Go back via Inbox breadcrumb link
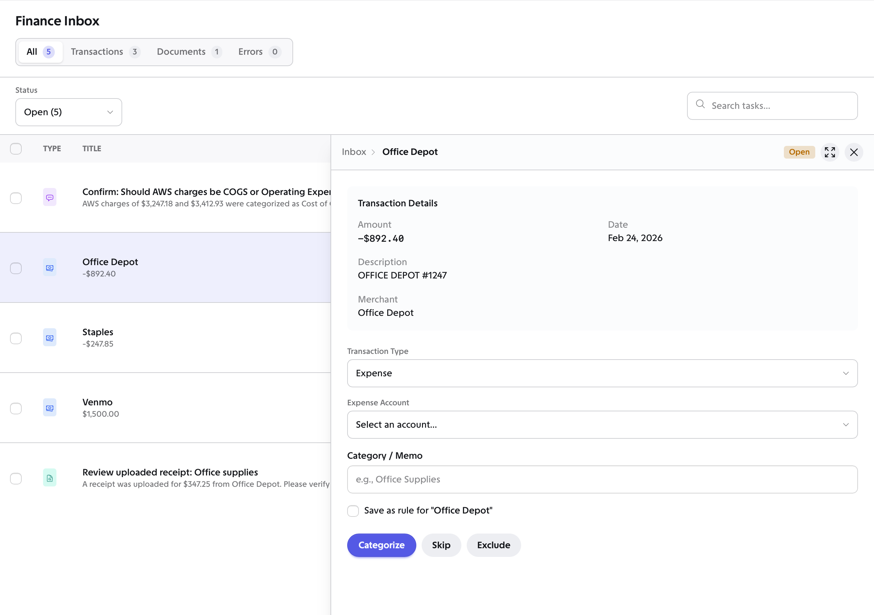The height and width of the screenshot is (615, 874). point(354,152)
